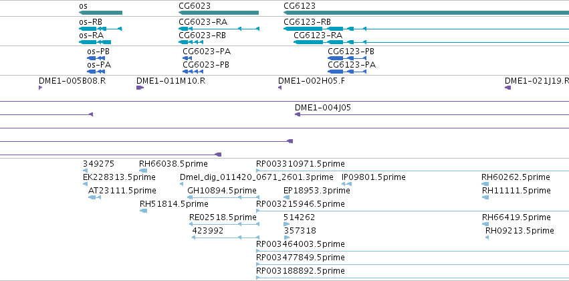Image resolution: width=569 pixels, height=281 pixels.
Task: Click the 423992 label text
Action: tap(207, 231)
